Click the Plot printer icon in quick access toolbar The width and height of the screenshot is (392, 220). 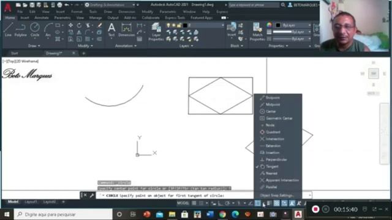pyautogui.click(x=59, y=5)
